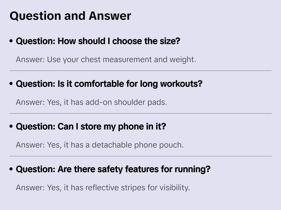Click 'Answer:' label before the reflective stripes text
This screenshot has width=281, height=210.
point(30,188)
